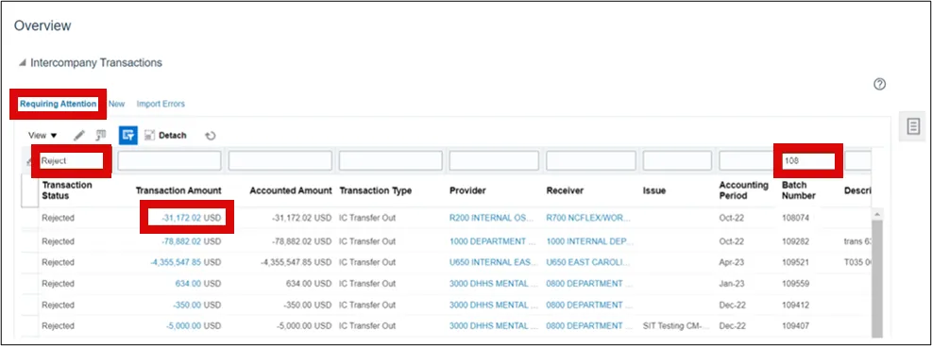Viewport: 932px width, 346px height.
Task: Open the side panel document icon
Action: [x=913, y=125]
